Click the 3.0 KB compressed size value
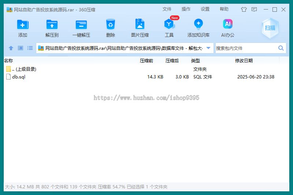Image resolution: width=293 pixels, height=195 pixels. 182,77
